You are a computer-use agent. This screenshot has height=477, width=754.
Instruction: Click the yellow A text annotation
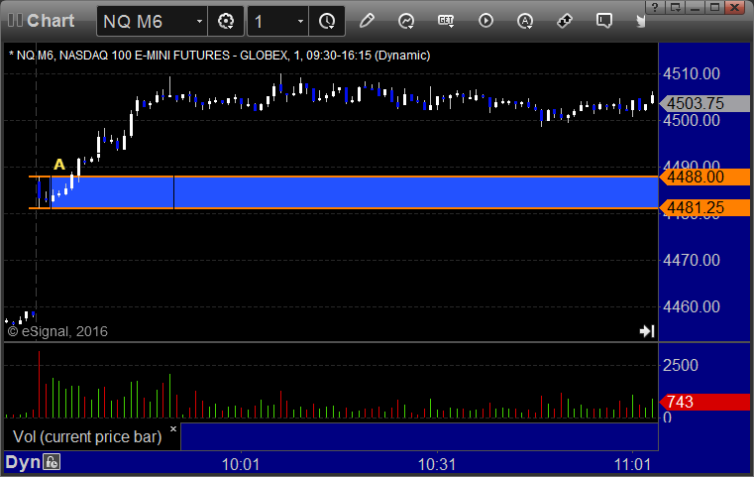coord(59,165)
